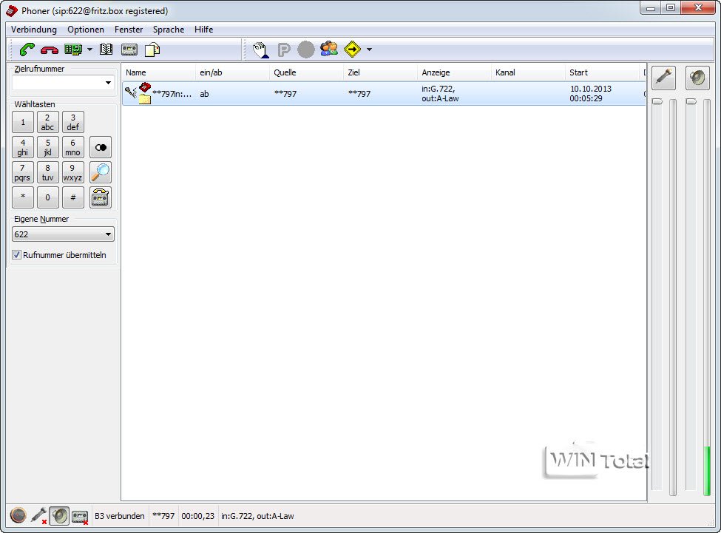Click the redial button beside key 6
The image size is (721, 533).
click(x=101, y=148)
